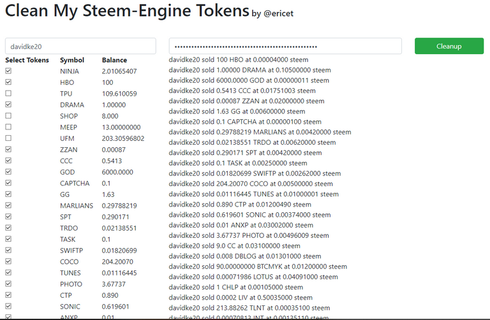Uncheck the DRAMA token checkbox
Viewport: 490px width, 320px height.
(x=8, y=105)
